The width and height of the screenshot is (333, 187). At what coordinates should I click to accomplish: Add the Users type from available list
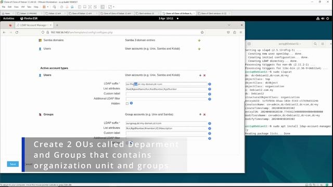tap(199, 49)
